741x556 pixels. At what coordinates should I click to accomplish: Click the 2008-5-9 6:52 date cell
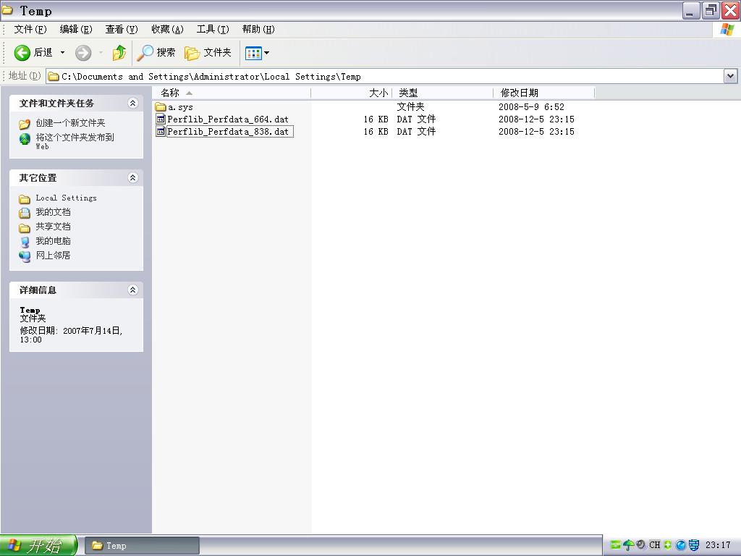pyautogui.click(x=531, y=107)
